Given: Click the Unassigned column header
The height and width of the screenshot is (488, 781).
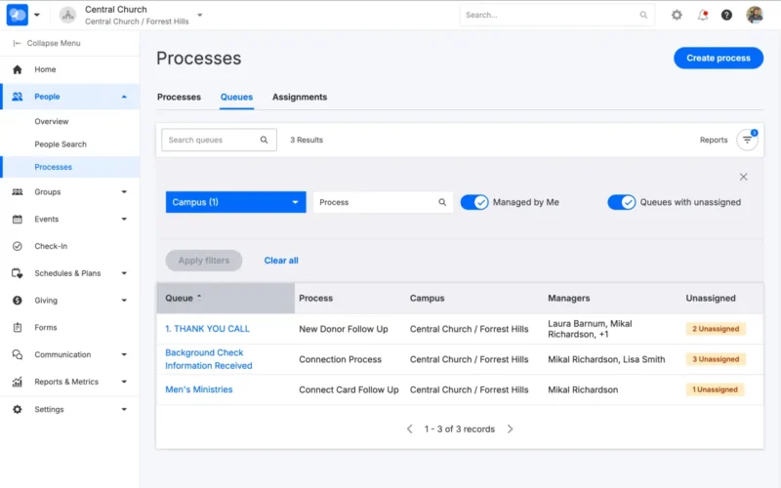Looking at the screenshot, I should coord(711,298).
